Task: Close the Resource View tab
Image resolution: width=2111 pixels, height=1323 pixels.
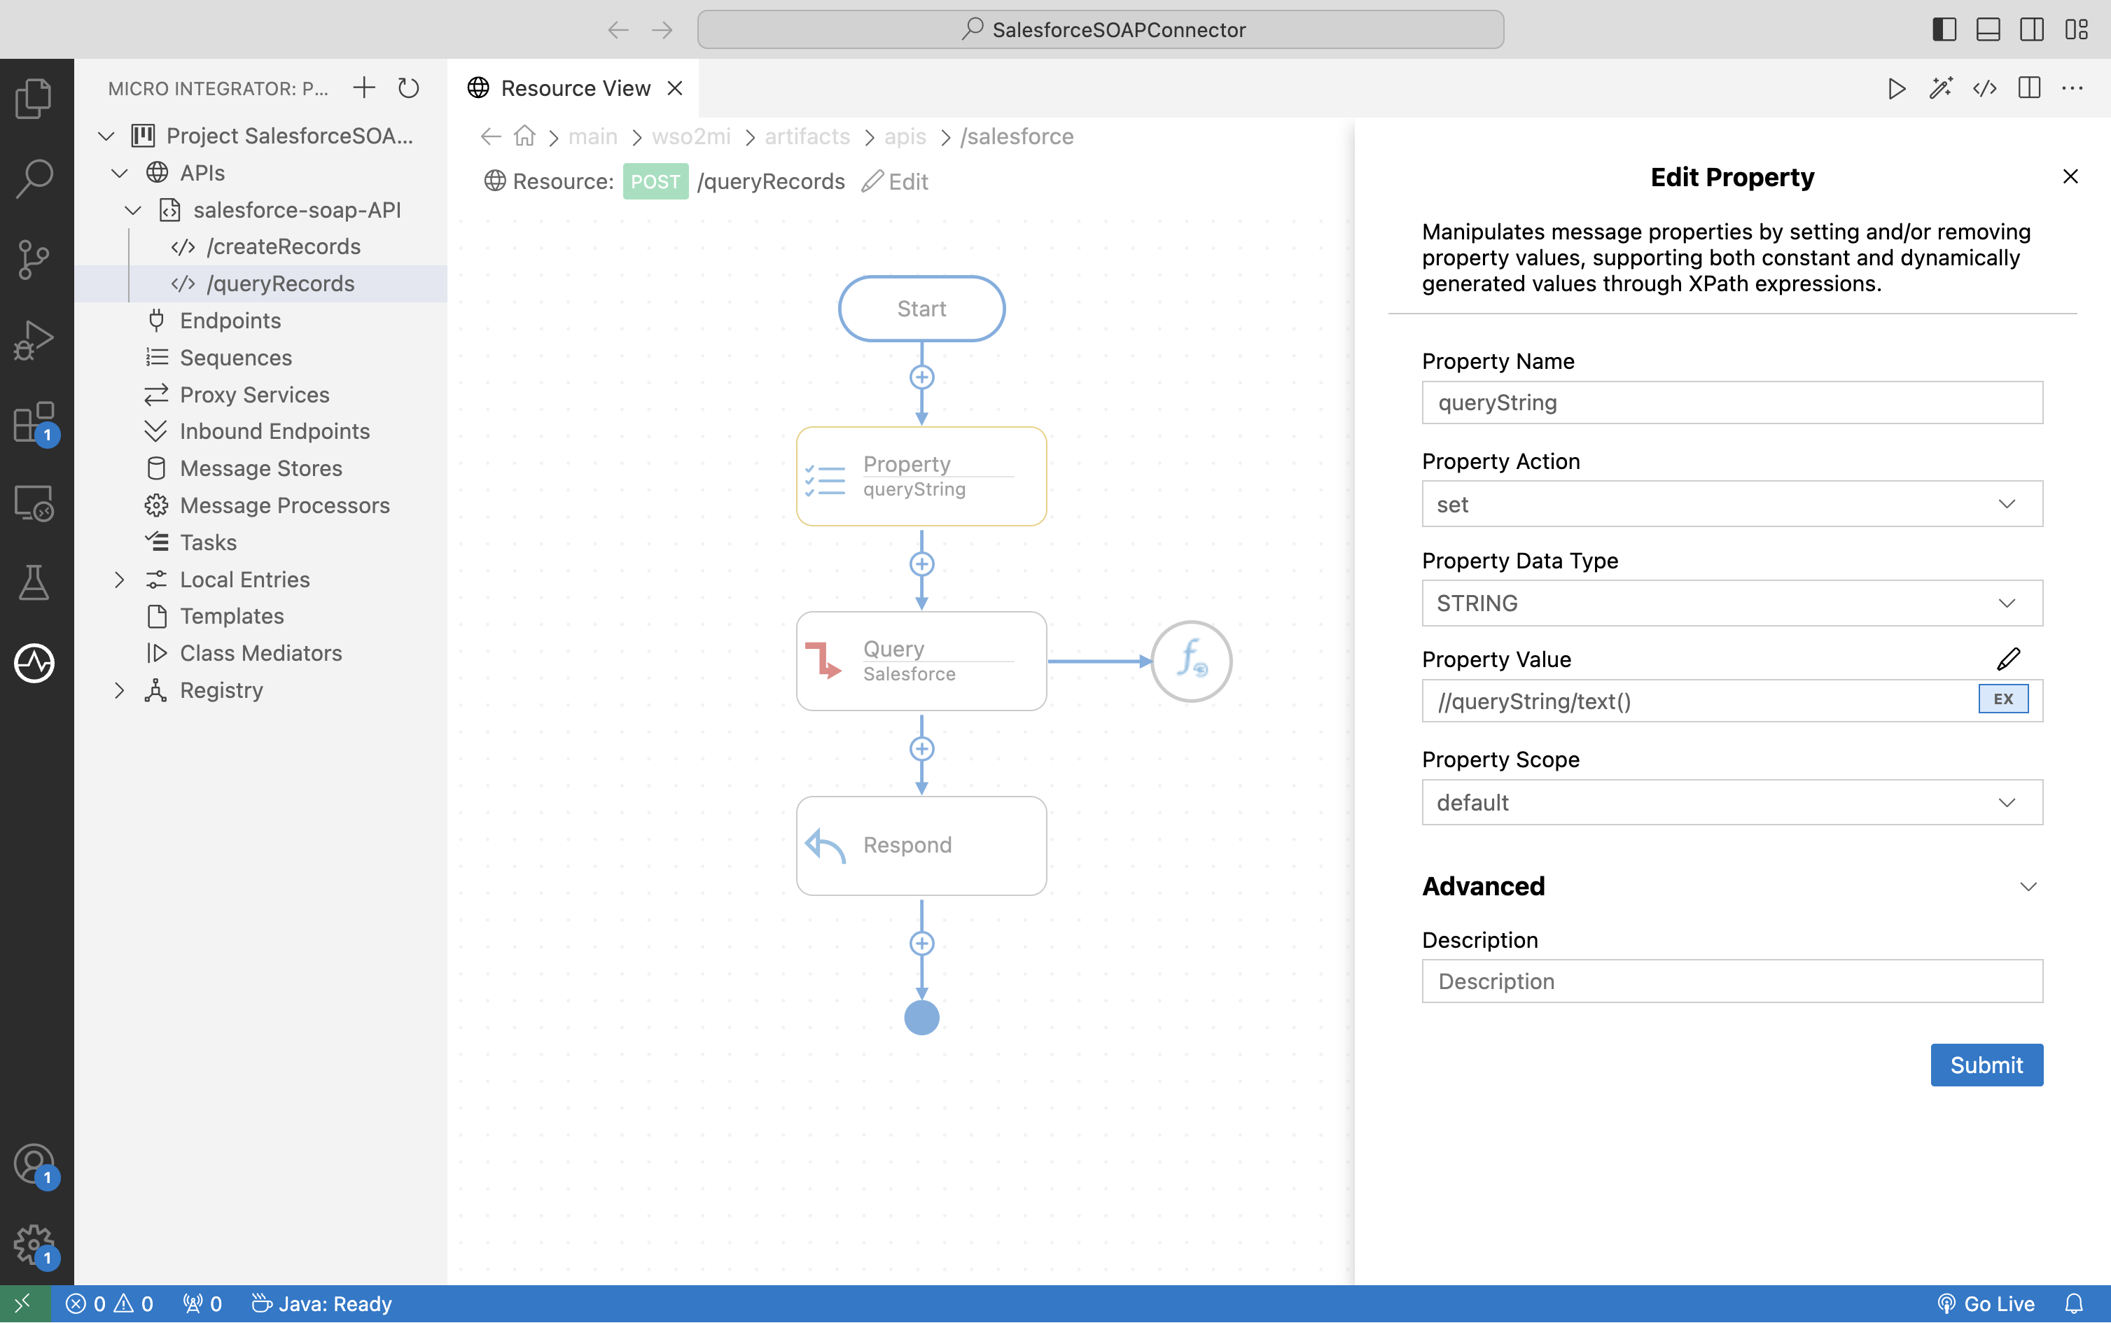Action: pos(675,88)
